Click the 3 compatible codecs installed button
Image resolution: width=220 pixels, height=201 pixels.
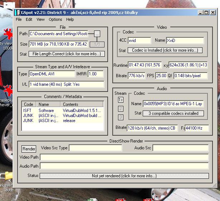pyautogui.click(x=173, y=113)
